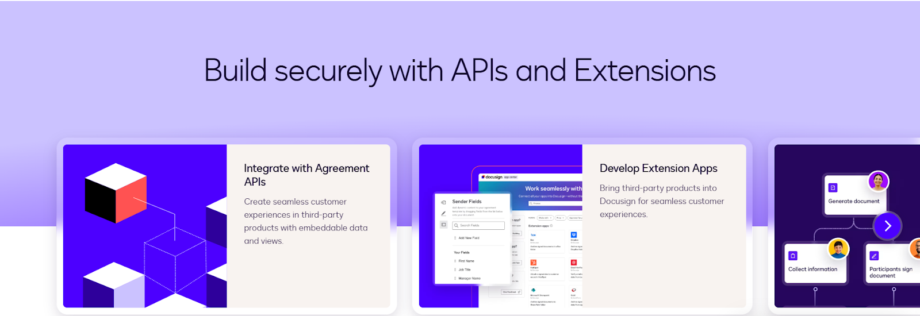The width and height of the screenshot is (920, 316).
Task: Click the 3D cubes illustration thumbnail
Action: click(x=145, y=226)
